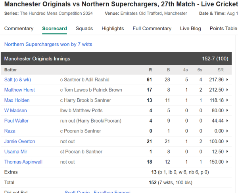Screen dimensions: 238x193
Task: Click the match title heading
Action: tap(121, 4)
